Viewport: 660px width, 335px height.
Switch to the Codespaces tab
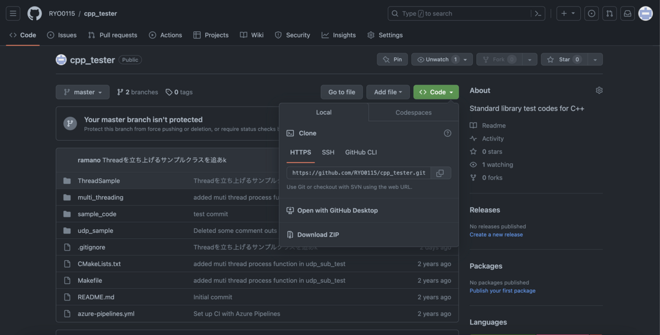pos(414,113)
